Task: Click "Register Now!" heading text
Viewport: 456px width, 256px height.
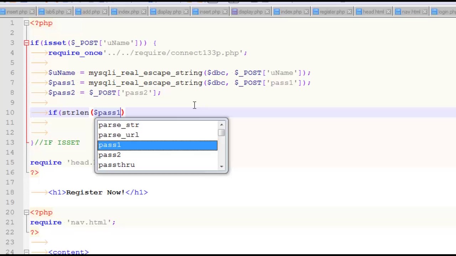Action: 95,192
